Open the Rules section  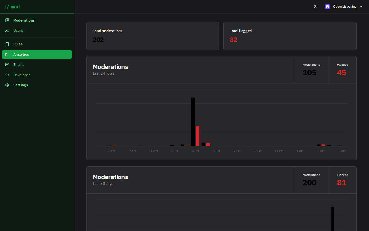pos(37,44)
